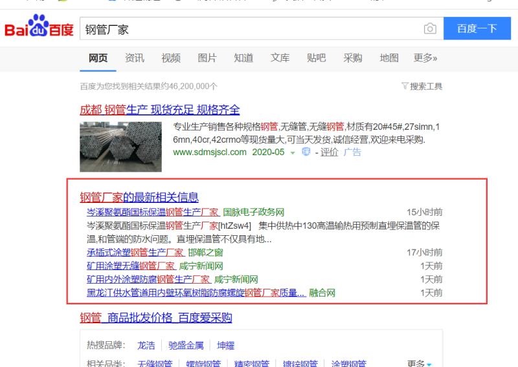Select hot brand 坤耀
This screenshot has height=367, width=518.
[x=225, y=345]
